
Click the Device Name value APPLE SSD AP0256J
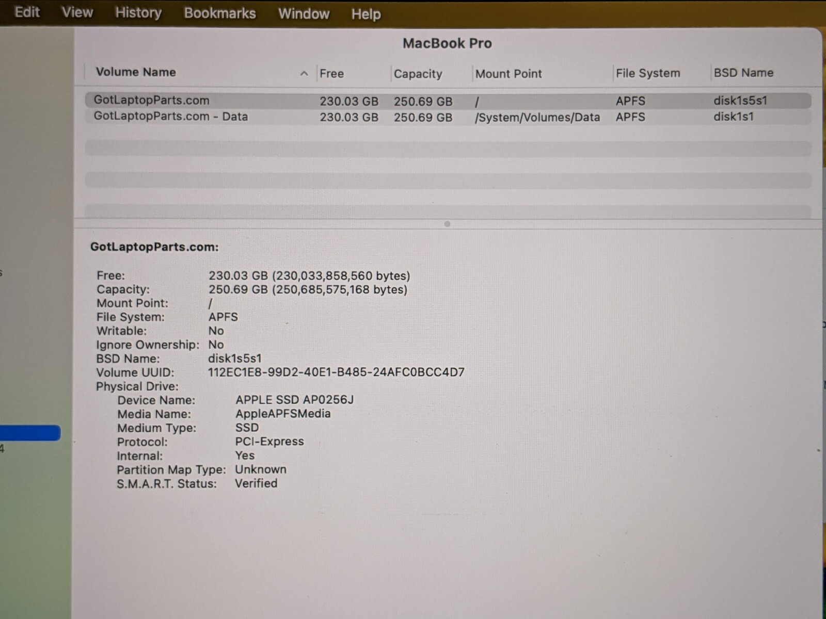(x=295, y=400)
